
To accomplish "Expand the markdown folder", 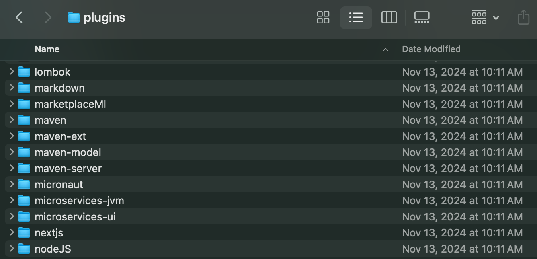I will tap(12, 88).
